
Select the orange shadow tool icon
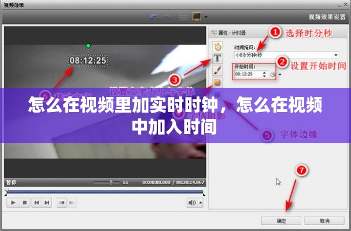coord(218,83)
